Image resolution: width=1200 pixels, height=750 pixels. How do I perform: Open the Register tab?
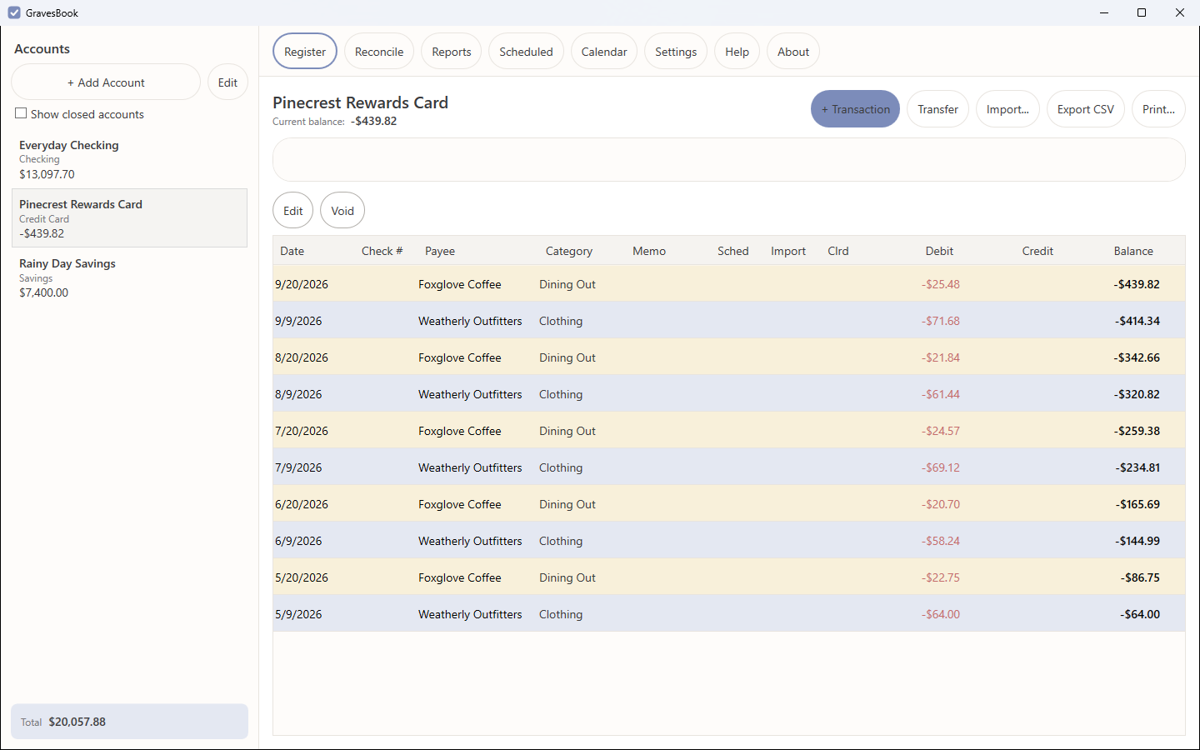point(305,52)
